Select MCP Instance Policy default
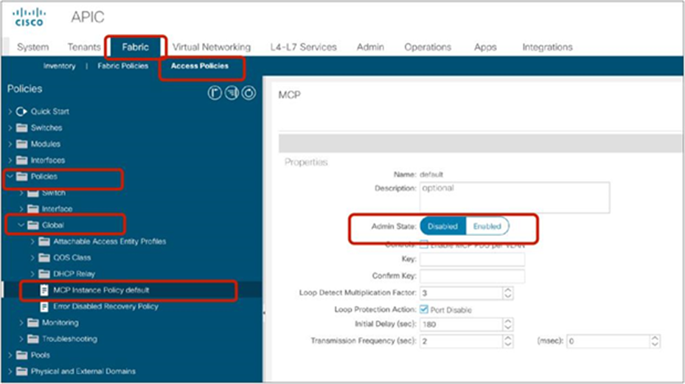This screenshot has height=384, width=685. (x=101, y=290)
